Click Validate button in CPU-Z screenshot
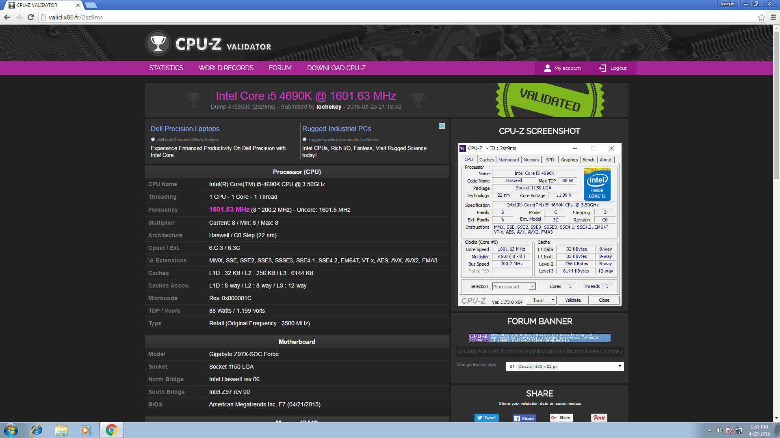Image resolution: width=780 pixels, height=438 pixels. click(573, 300)
